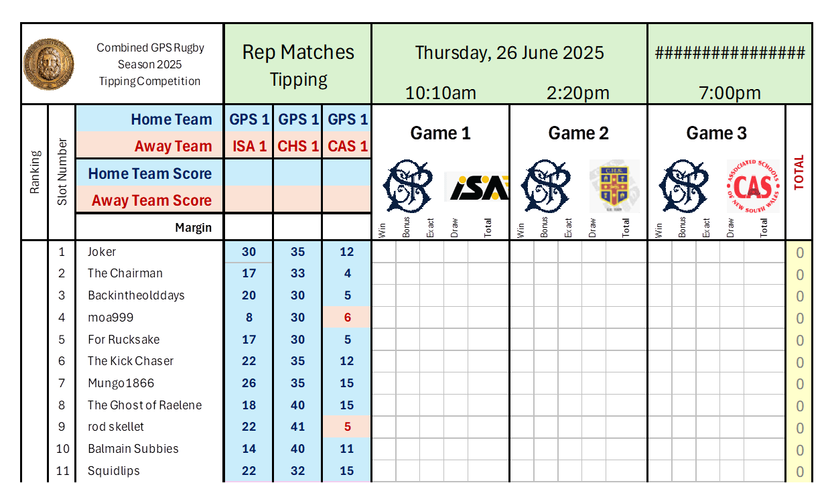The width and height of the screenshot is (834, 483).
Task: Click rod skellet's tip of 41
Action: pos(297,427)
